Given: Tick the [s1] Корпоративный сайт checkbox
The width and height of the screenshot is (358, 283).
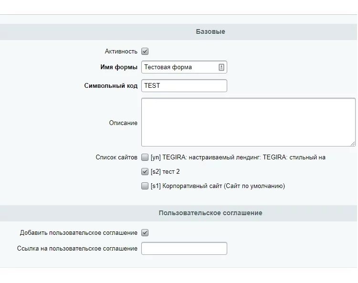Looking at the screenshot, I should [x=145, y=187].
